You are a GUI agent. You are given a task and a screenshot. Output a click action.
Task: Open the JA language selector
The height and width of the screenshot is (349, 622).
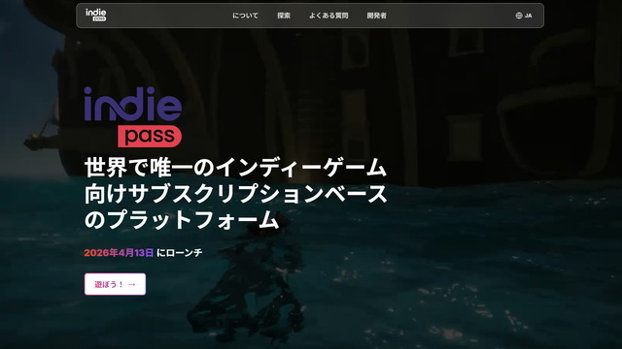[x=524, y=16]
